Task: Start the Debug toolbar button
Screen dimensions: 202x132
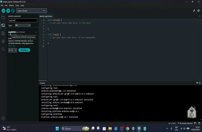Action: [x=13, y=11]
